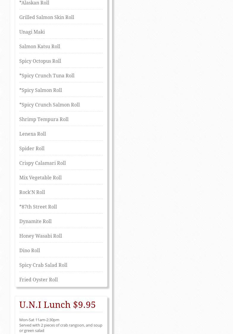The width and height of the screenshot is (233, 334).
Task: Click the U.N.I Lunch $9.95 heading
Action: click(57, 305)
